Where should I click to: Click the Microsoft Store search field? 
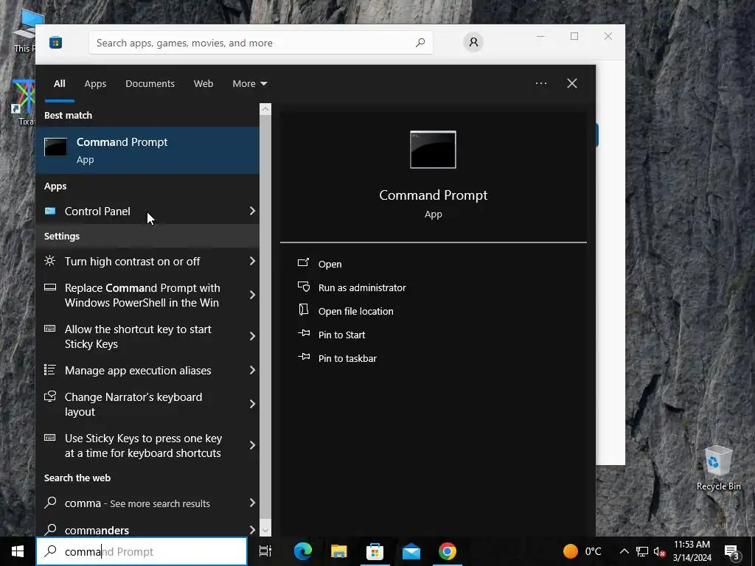260,42
